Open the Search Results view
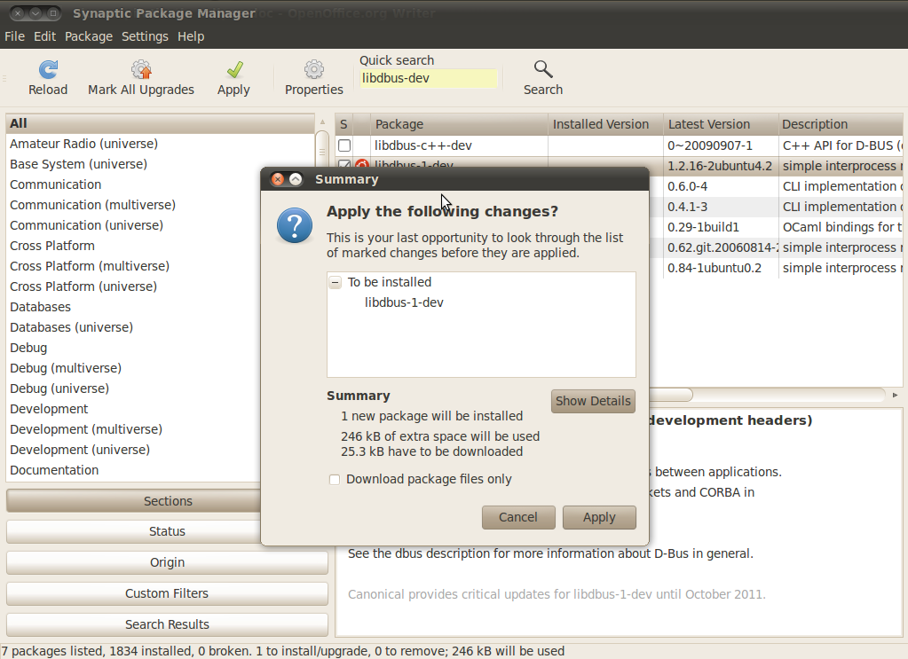Viewport: 908px width, 659px height. [x=166, y=624]
